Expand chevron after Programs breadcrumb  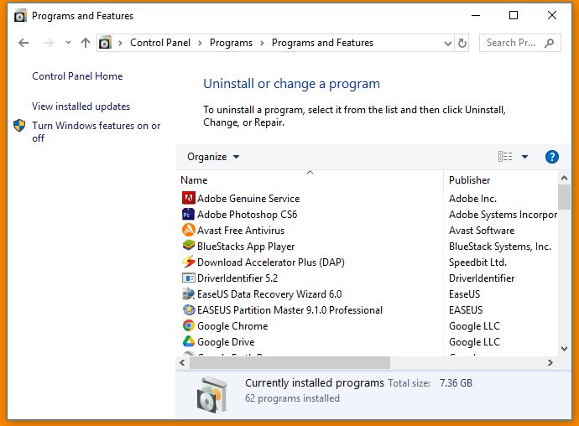click(x=262, y=44)
